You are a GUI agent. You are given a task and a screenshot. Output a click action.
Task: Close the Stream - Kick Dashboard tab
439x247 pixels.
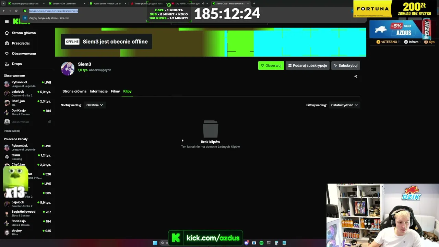84,3
